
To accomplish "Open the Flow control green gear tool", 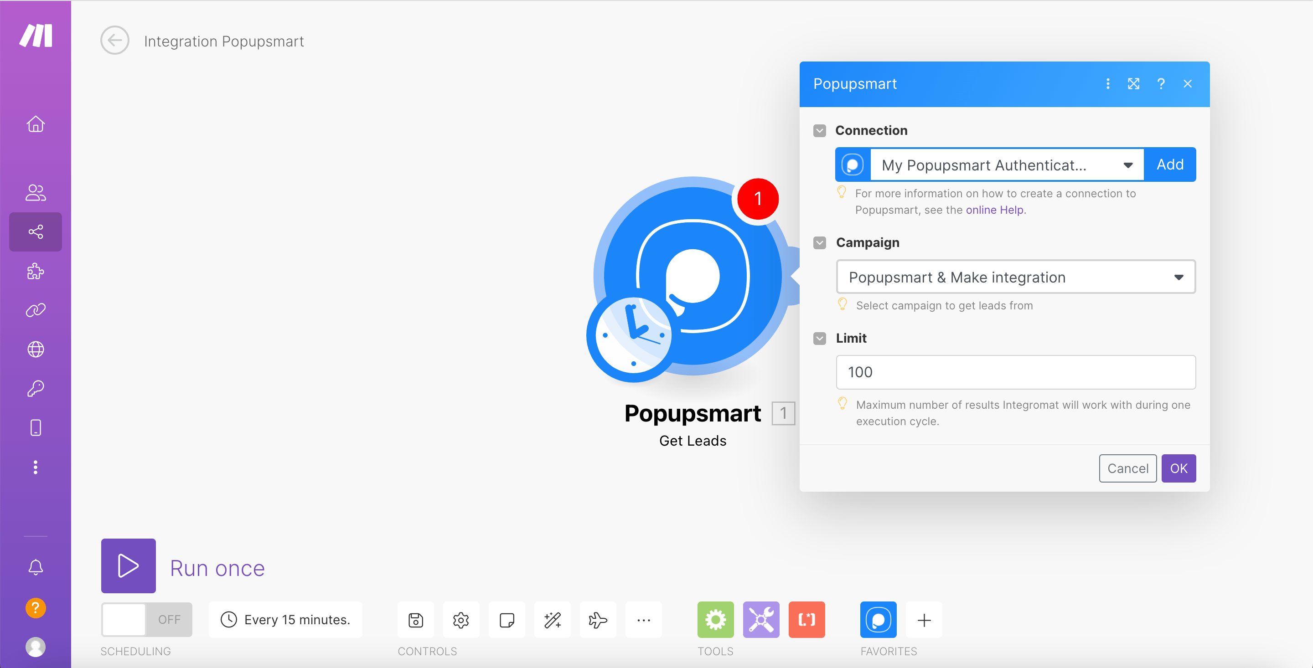I will (715, 620).
